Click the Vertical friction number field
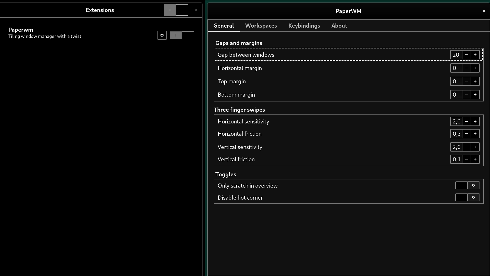Viewport: 490px width, 276px height. tap(456, 159)
